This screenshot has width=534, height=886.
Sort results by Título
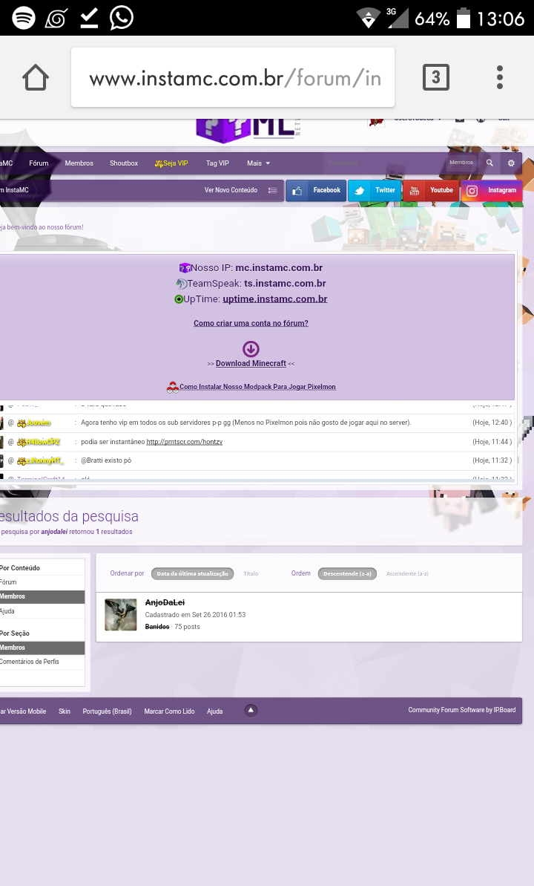[x=251, y=573]
